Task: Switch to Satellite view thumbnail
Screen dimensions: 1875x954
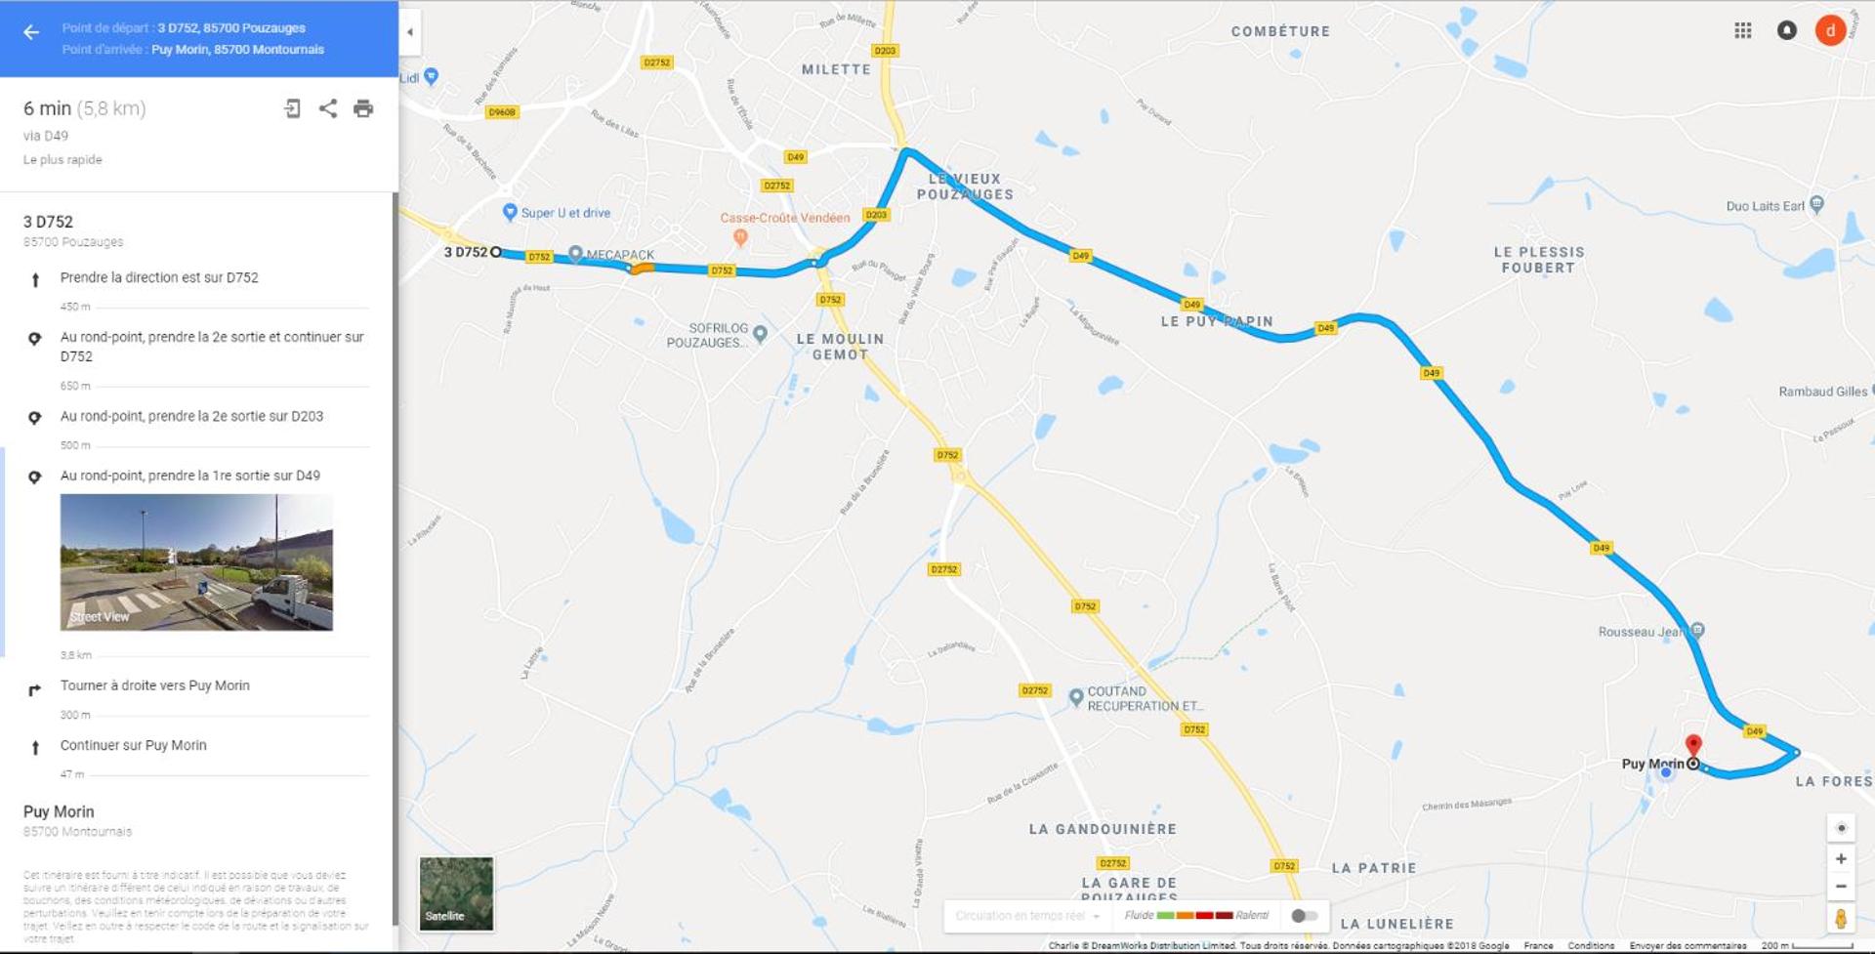Action: tap(456, 893)
